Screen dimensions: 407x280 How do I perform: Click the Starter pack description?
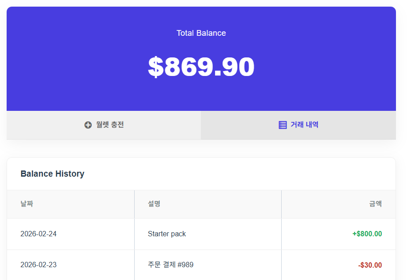[x=167, y=234]
